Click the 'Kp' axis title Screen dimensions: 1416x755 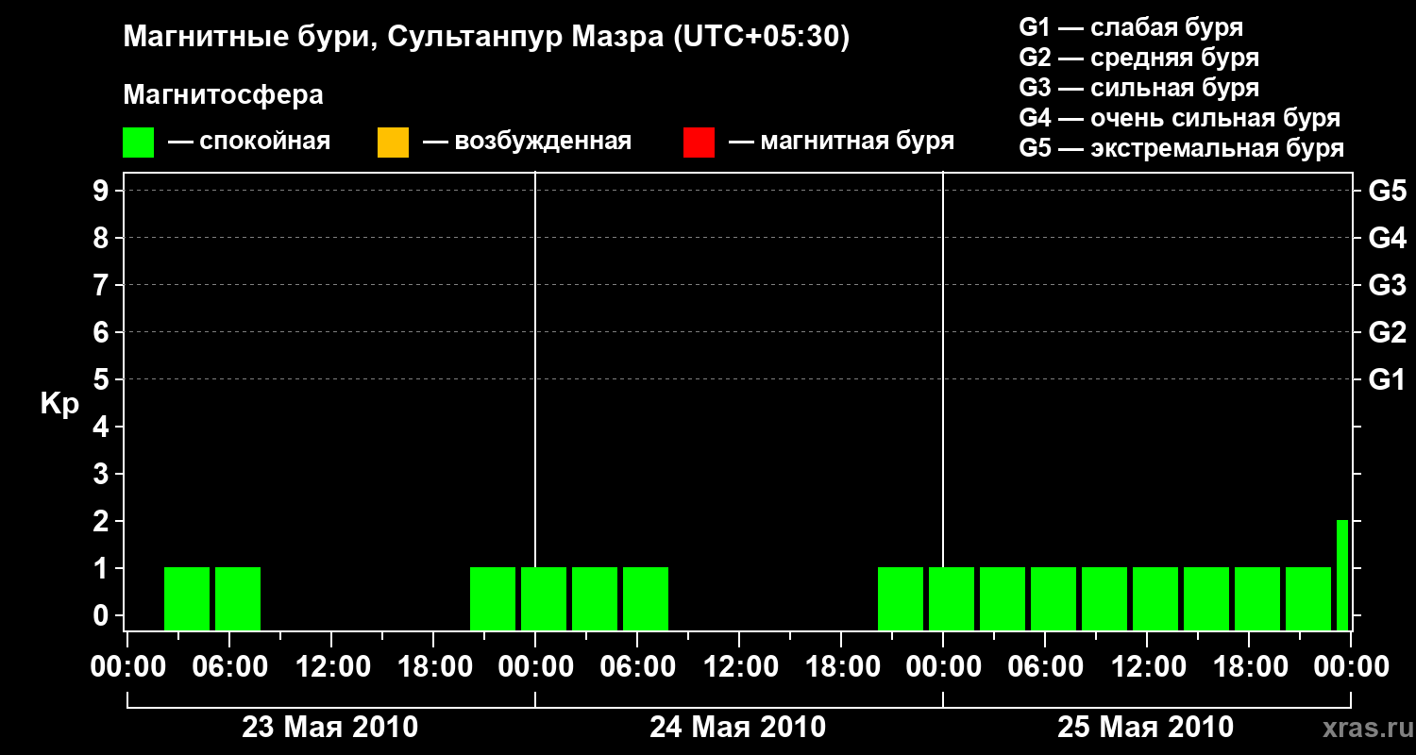(x=59, y=403)
